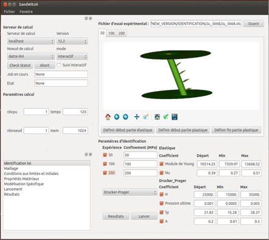Go forward to next plot view

tap(125, 117)
